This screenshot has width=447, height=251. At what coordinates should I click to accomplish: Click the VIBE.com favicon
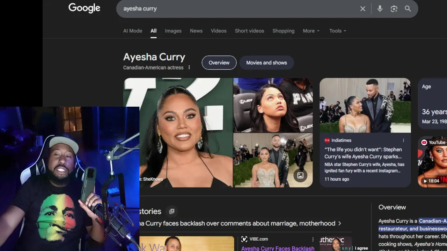244,239
